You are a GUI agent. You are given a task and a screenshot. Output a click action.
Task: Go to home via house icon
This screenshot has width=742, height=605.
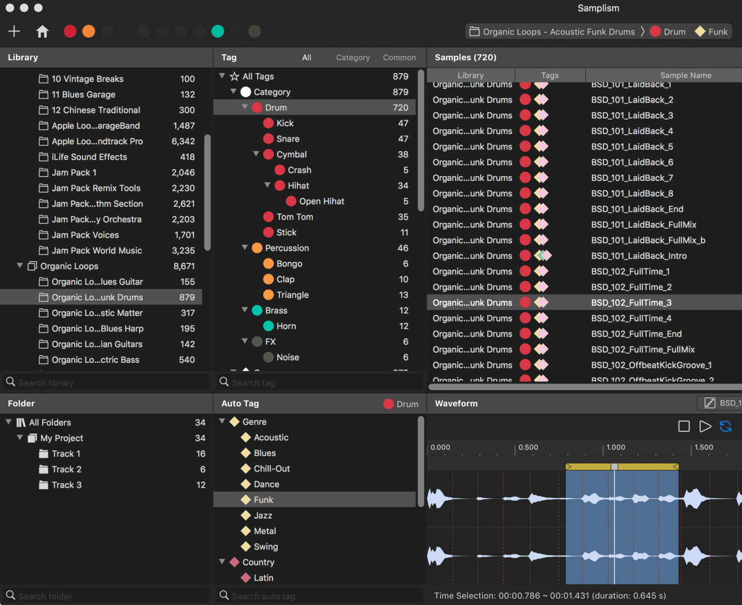pyautogui.click(x=42, y=31)
